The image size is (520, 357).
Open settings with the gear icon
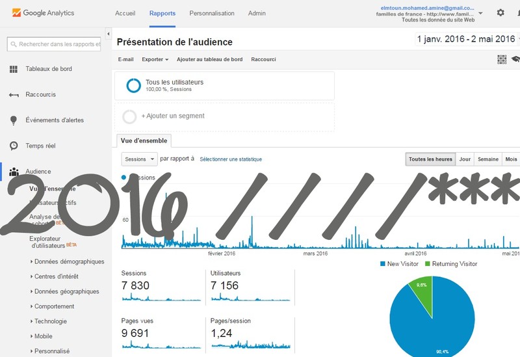click(500, 12)
